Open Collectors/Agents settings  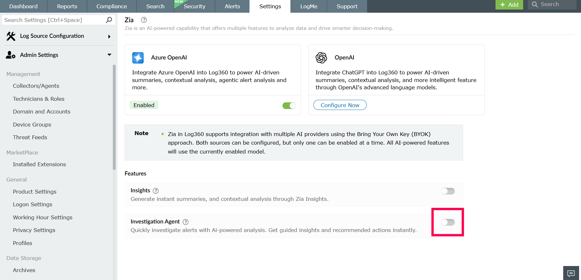[36, 86]
